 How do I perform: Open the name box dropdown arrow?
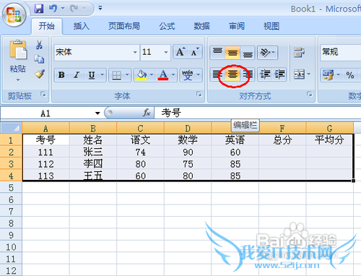tap(97, 113)
